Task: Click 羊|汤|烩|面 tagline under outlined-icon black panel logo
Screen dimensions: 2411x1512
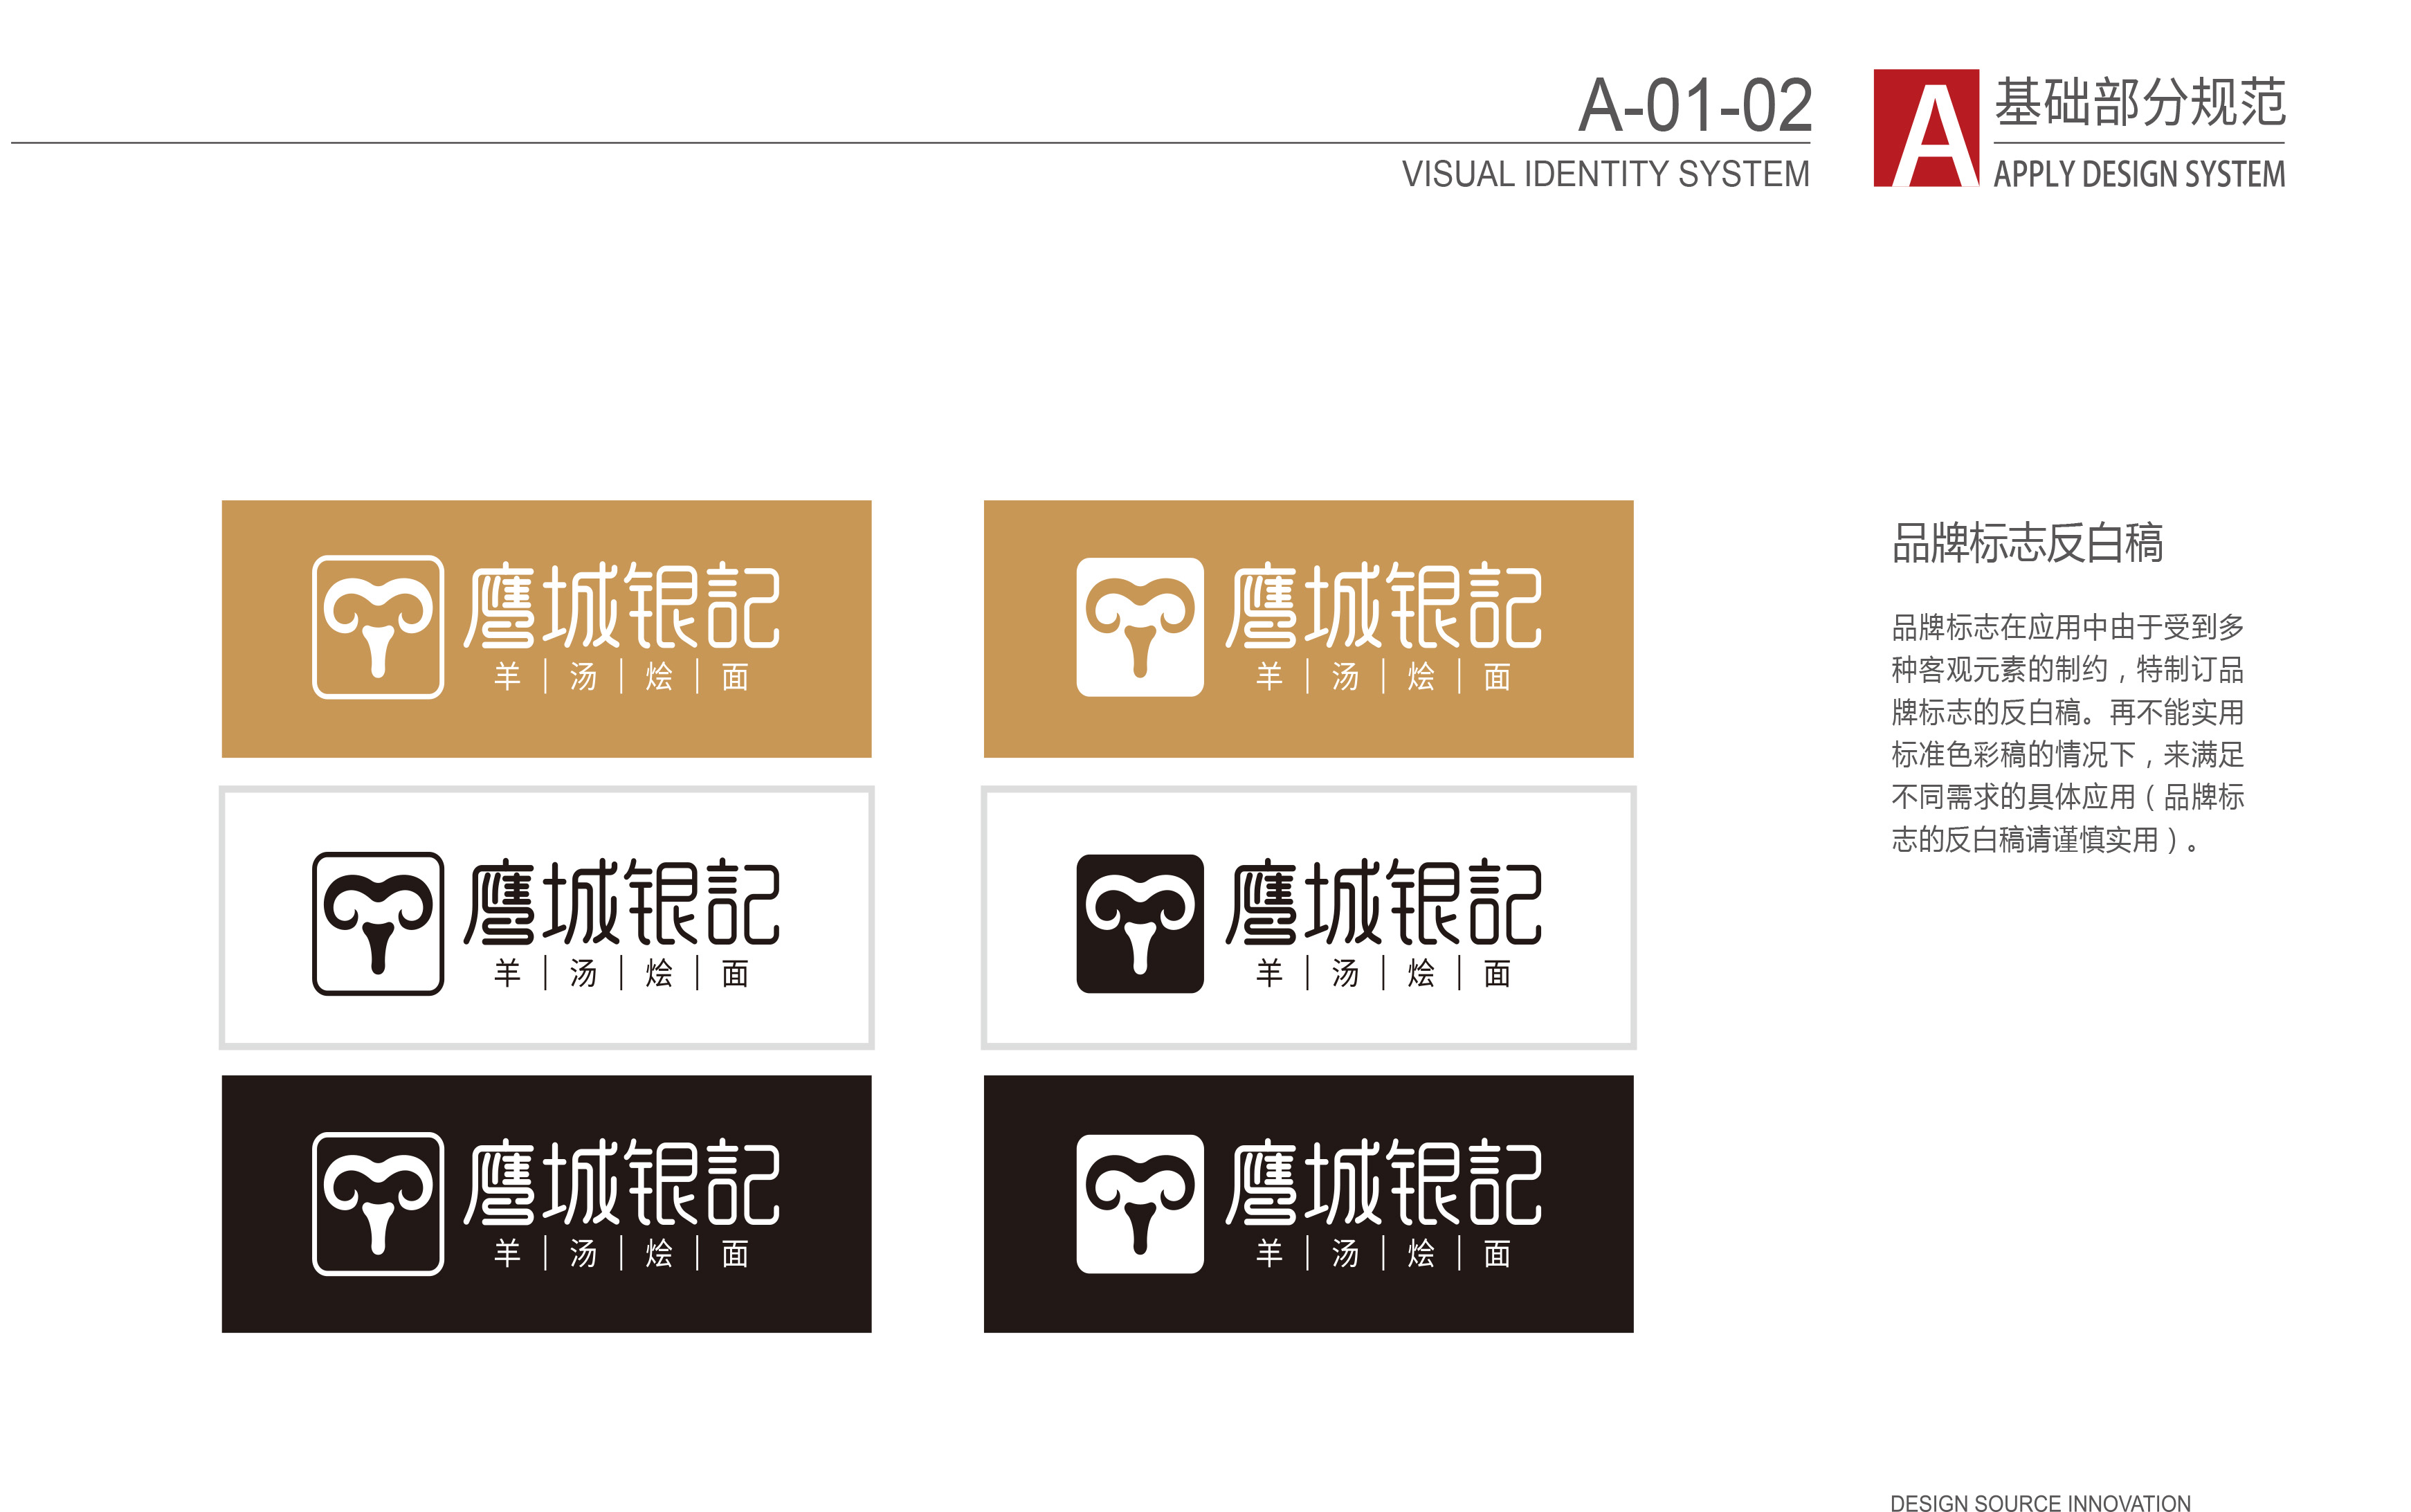Action: tap(621, 1253)
